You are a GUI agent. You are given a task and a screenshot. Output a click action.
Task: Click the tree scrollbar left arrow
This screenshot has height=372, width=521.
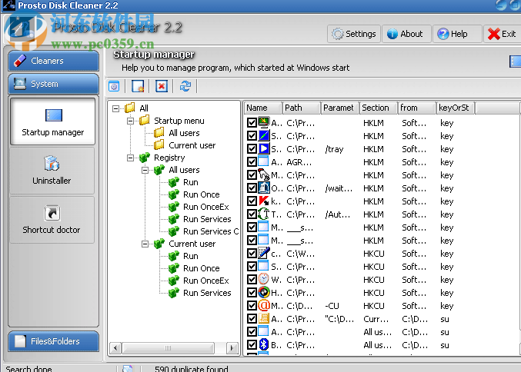pyautogui.click(x=115, y=348)
